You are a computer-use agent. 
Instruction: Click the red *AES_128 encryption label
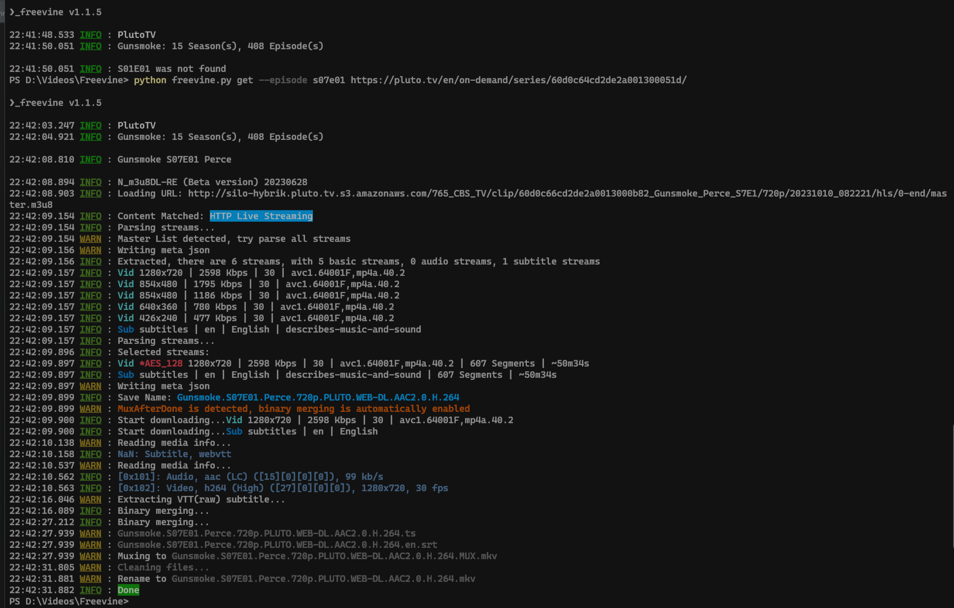click(161, 363)
